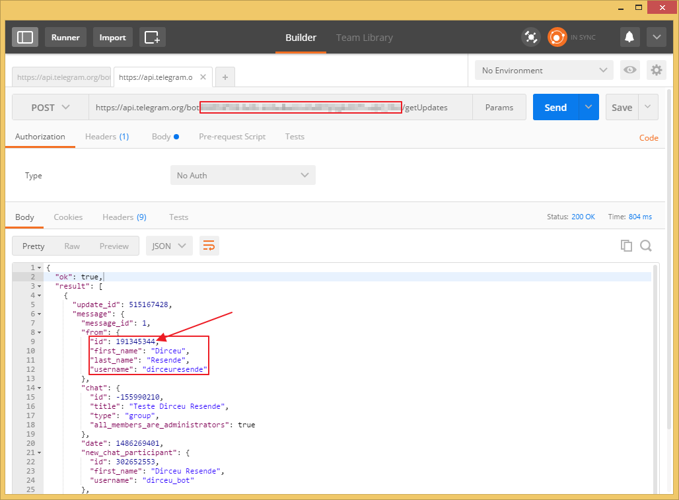Close the active api.telegram request tab
This screenshot has height=500, width=679.
(203, 77)
